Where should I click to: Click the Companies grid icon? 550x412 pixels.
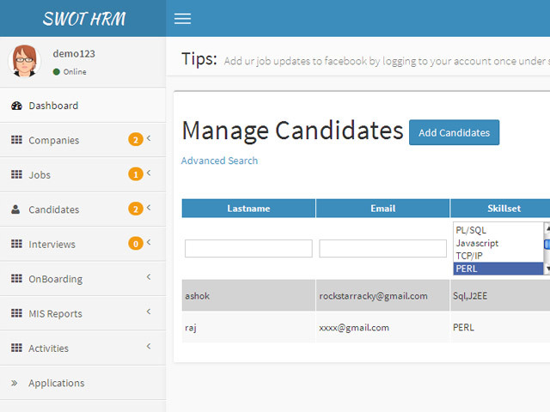coord(16,140)
